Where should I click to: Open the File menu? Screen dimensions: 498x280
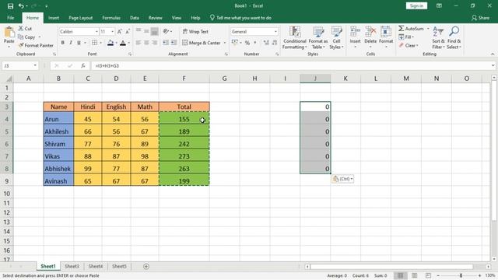pos(10,18)
